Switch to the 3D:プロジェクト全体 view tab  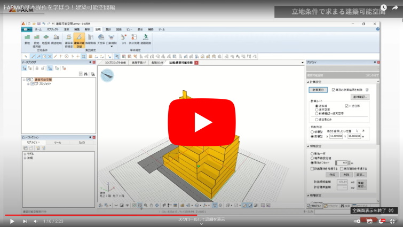click(115, 62)
